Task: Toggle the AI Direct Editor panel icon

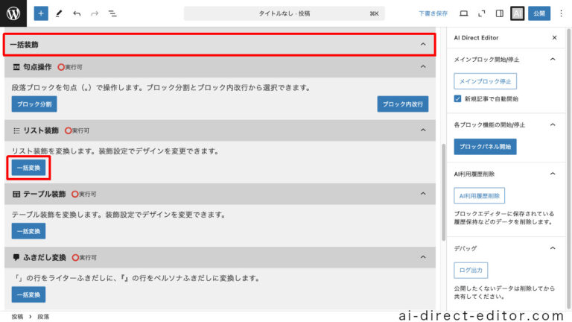Action: coord(517,13)
